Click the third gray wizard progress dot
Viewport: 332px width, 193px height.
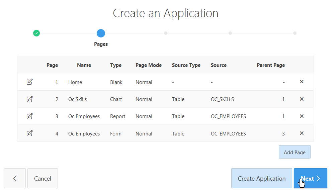[x=165, y=33]
